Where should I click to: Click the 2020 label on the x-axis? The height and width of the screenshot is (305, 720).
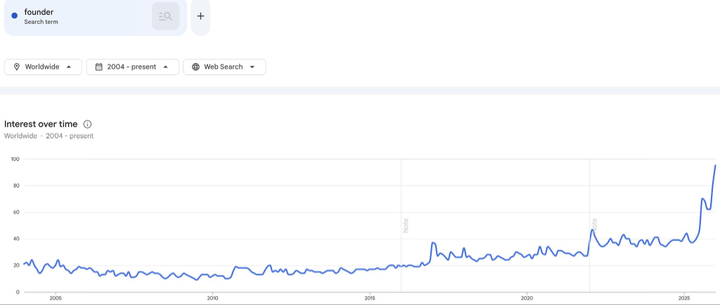[527, 298]
